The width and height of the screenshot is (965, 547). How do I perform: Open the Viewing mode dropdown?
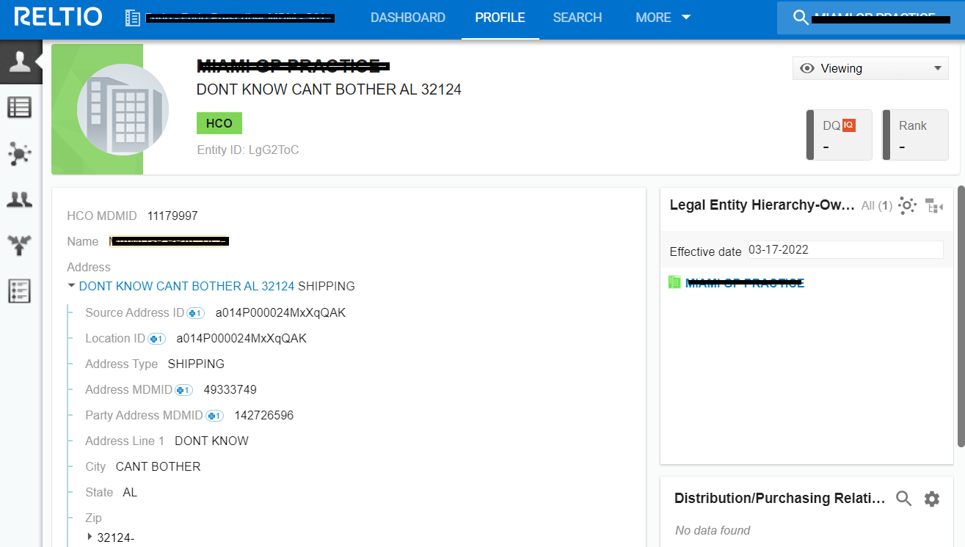pos(870,68)
